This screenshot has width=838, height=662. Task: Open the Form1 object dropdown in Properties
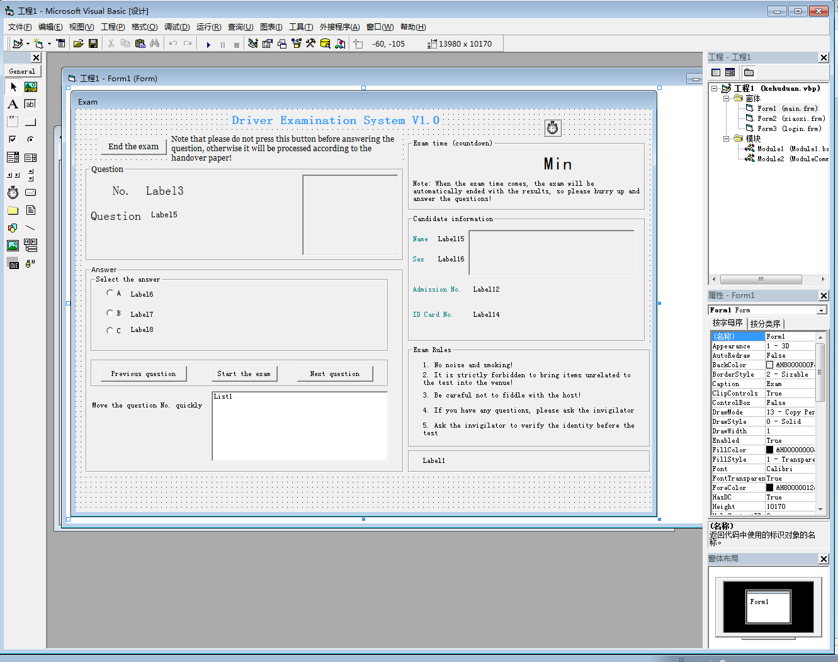[821, 310]
